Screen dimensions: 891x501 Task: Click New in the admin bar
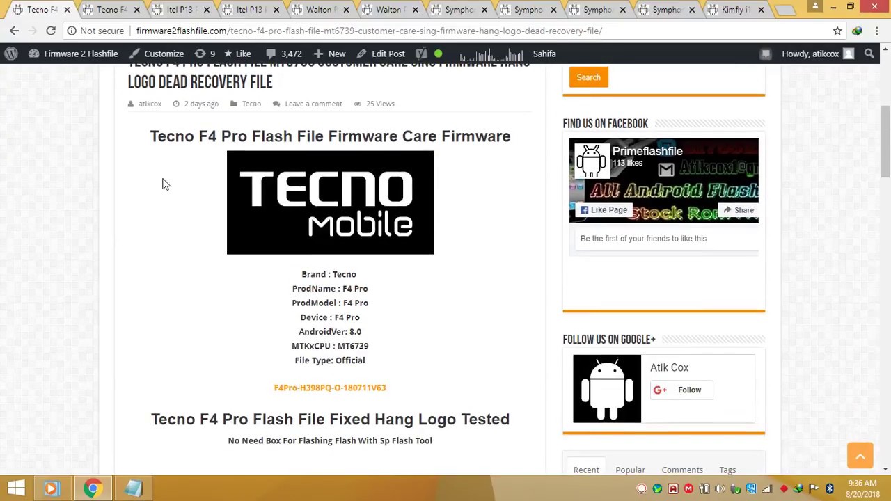(x=329, y=54)
